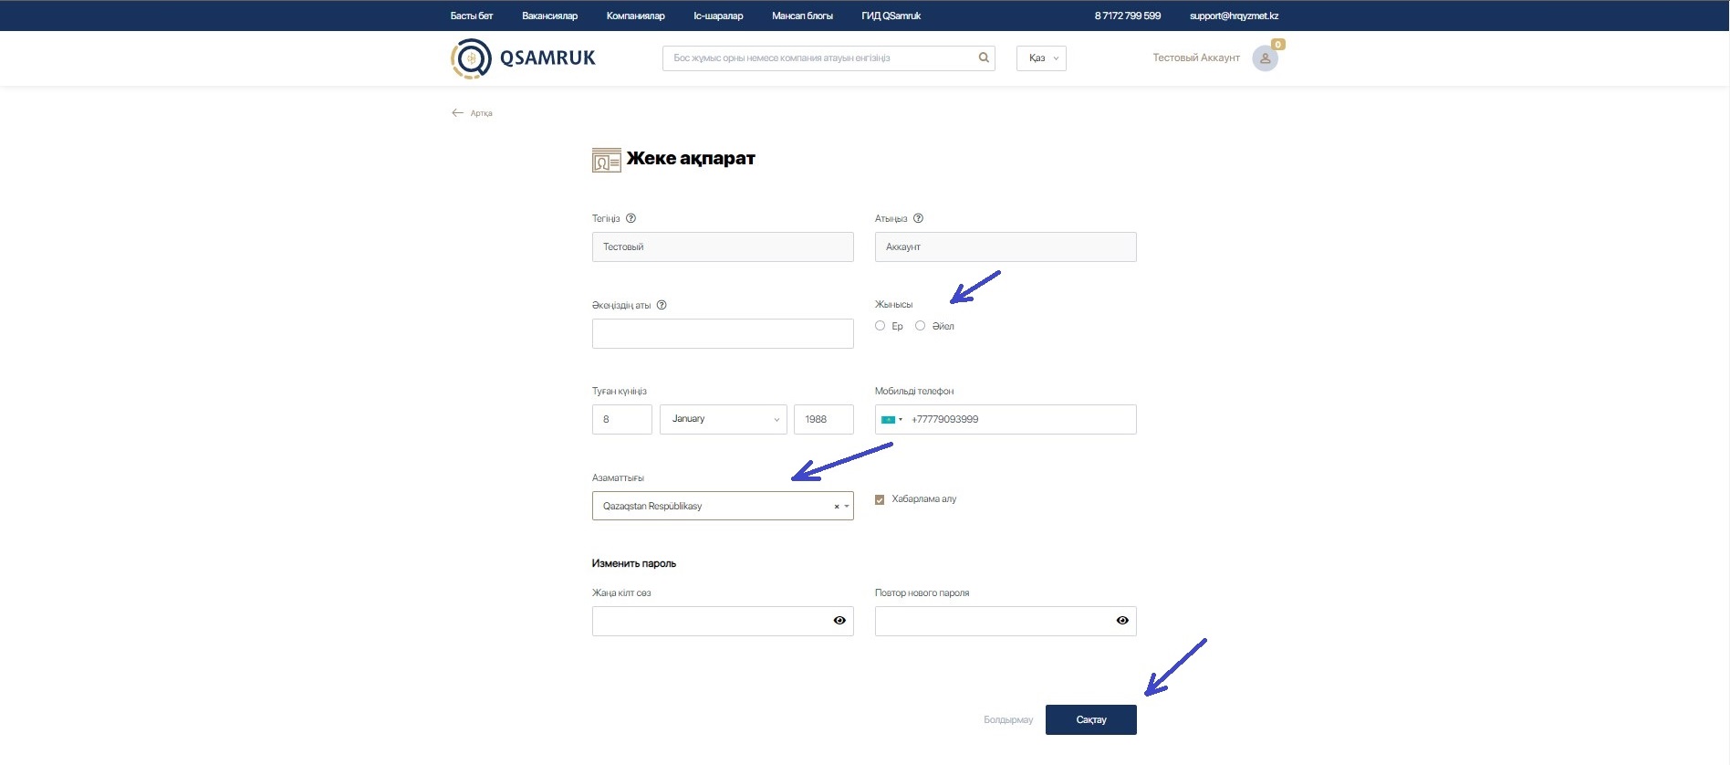Click help icon beside Әкеңіздің аты
Image resolution: width=1730 pixels, height=765 pixels.
(x=662, y=305)
